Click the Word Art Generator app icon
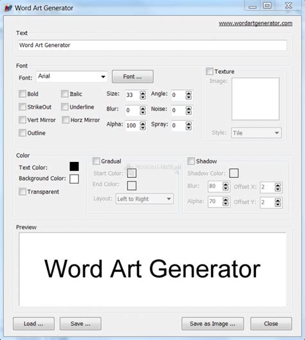305x340 pixels. tap(8, 8)
